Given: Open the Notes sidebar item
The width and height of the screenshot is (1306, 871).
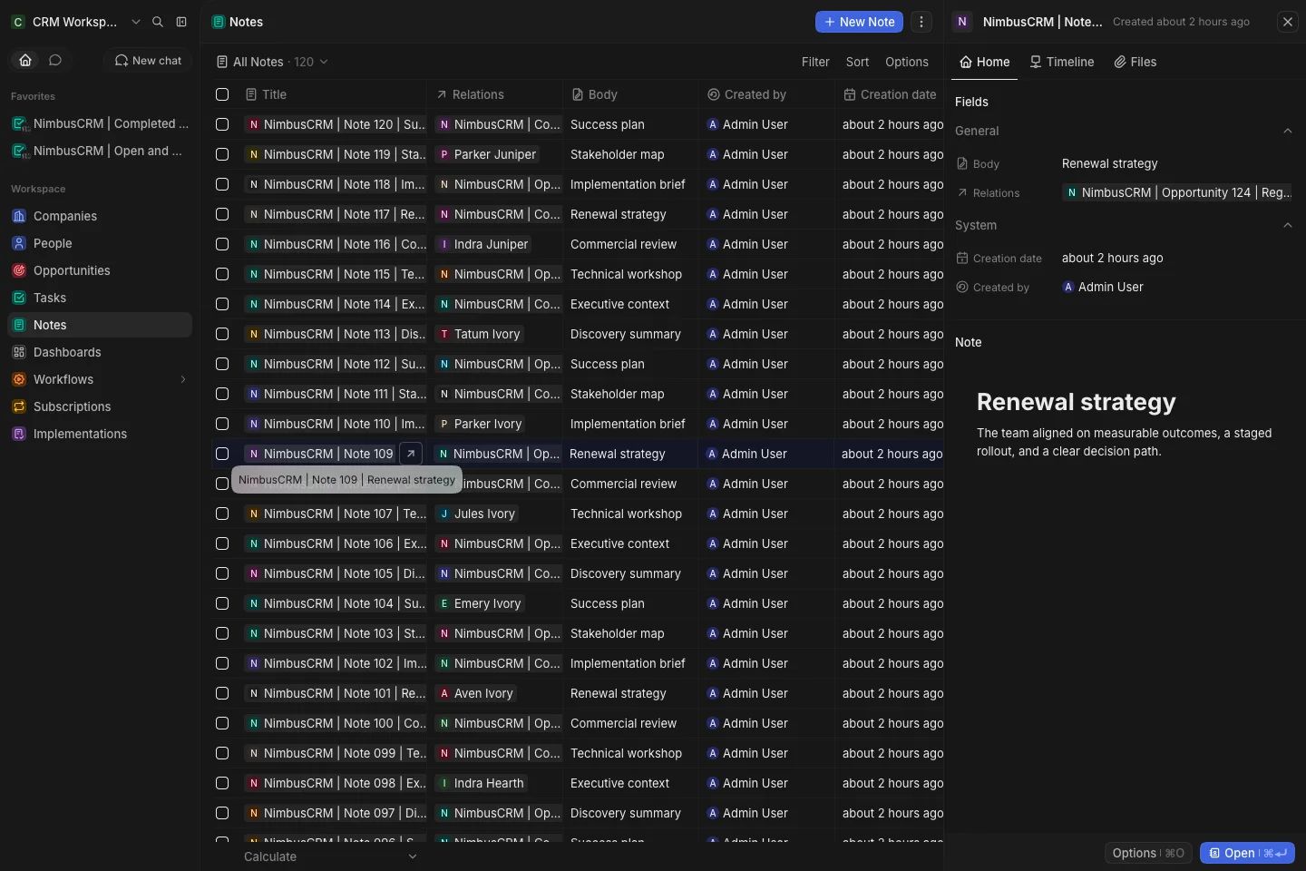Looking at the screenshot, I should click(100, 325).
